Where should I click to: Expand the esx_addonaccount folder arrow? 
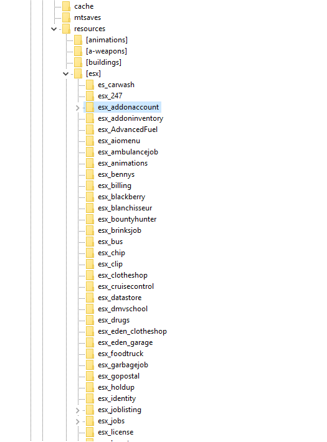point(78,108)
